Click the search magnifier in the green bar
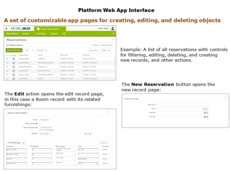 113,34
